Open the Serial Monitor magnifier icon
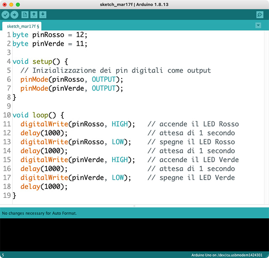Screen dimensions: 269x258 pyautogui.click(x=259, y=15)
